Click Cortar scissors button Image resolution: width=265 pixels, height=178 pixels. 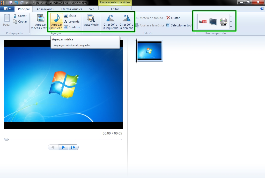coord(20,16)
